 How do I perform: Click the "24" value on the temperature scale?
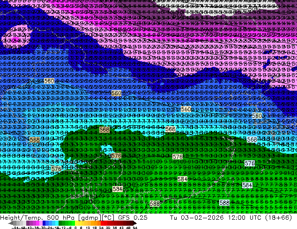(101, 228)
